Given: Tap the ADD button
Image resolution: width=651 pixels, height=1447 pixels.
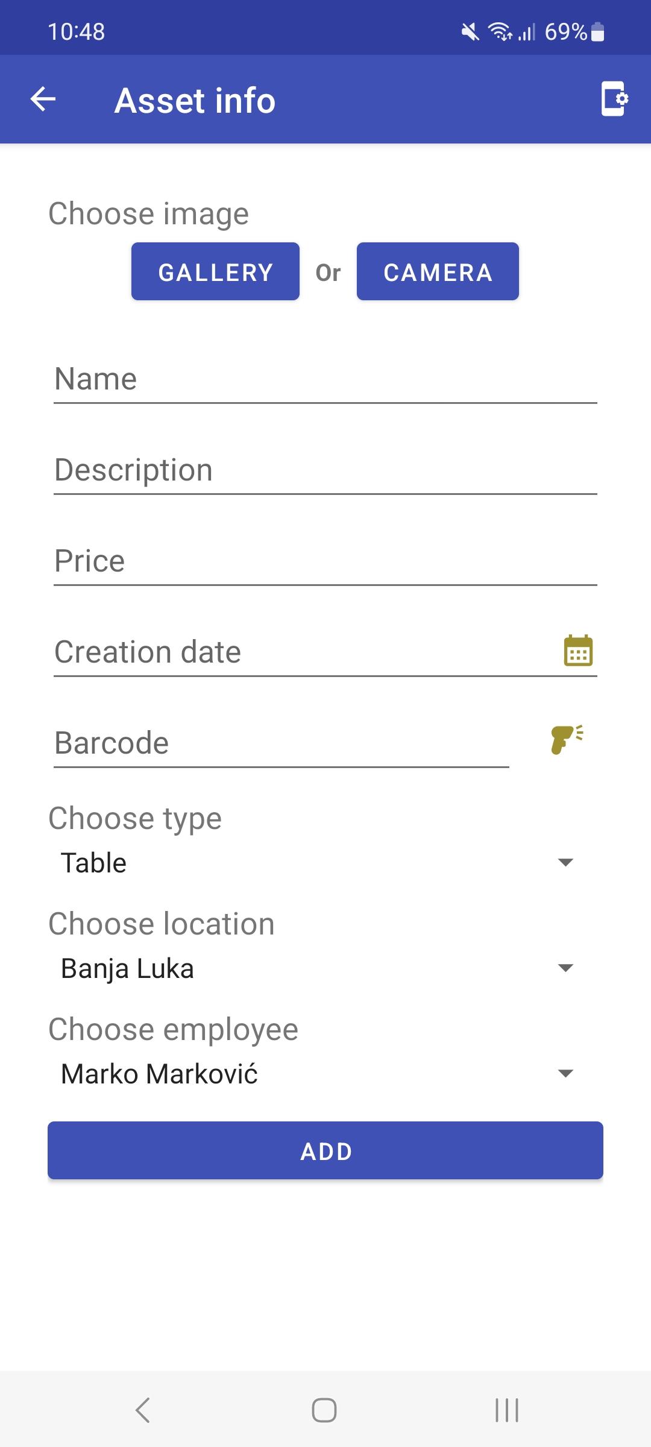Looking at the screenshot, I should (x=325, y=1150).
